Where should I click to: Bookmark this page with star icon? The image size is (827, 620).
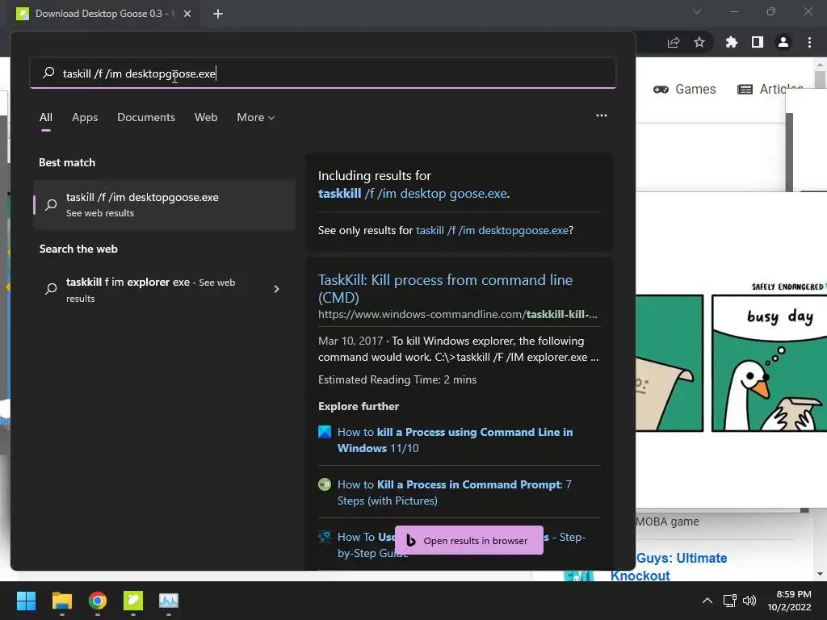tap(699, 42)
